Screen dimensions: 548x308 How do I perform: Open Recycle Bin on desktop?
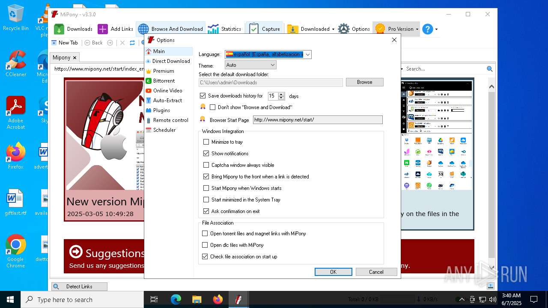tap(15, 18)
